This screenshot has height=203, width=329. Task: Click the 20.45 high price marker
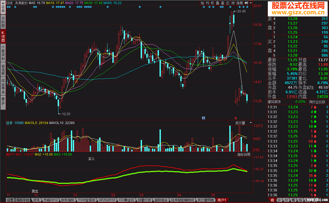click(241, 11)
